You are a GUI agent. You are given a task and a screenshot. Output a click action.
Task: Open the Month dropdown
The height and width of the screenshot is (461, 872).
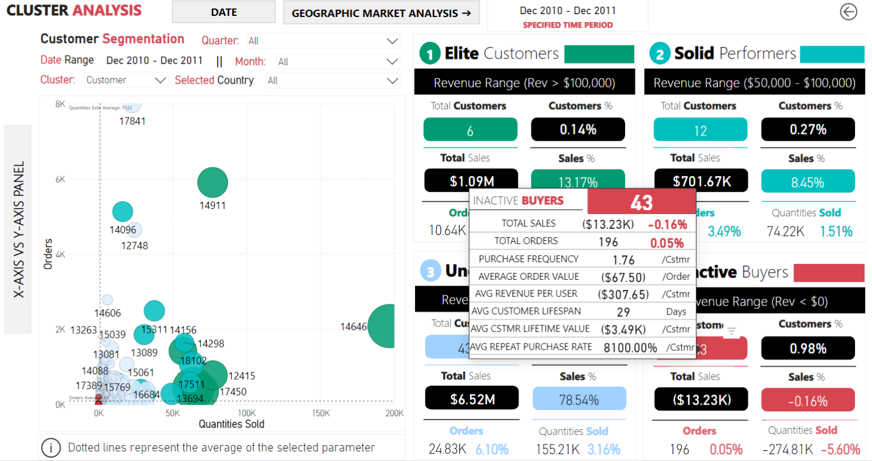click(x=338, y=61)
